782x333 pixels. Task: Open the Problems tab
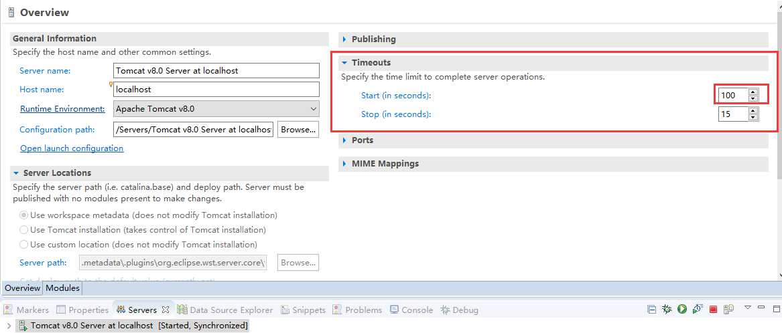click(x=358, y=310)
